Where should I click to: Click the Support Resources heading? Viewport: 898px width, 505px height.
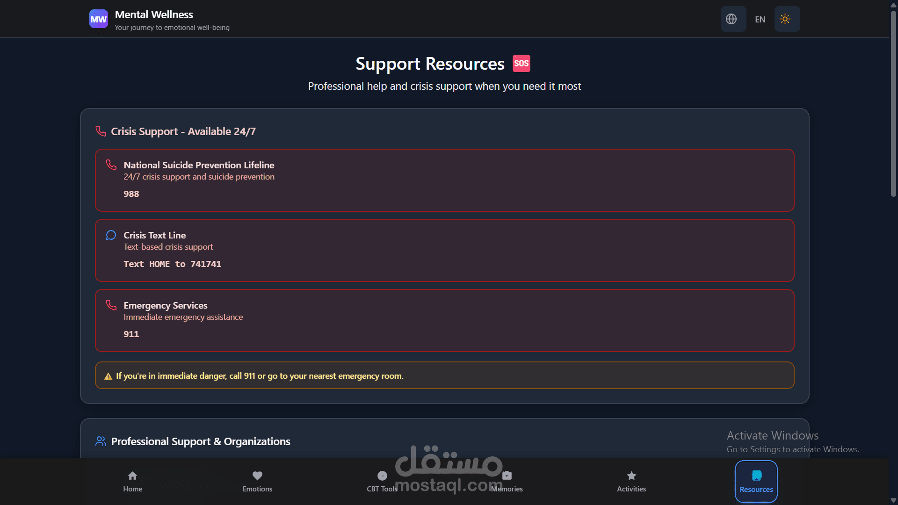pyautogui.click(x=430, y=64)
